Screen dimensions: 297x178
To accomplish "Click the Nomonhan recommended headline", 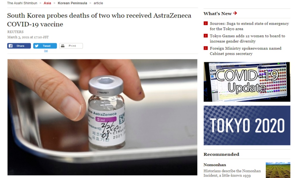I will coord(215,165).
